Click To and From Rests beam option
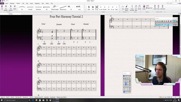Viewport: 181px width, 102px height. 132,8
